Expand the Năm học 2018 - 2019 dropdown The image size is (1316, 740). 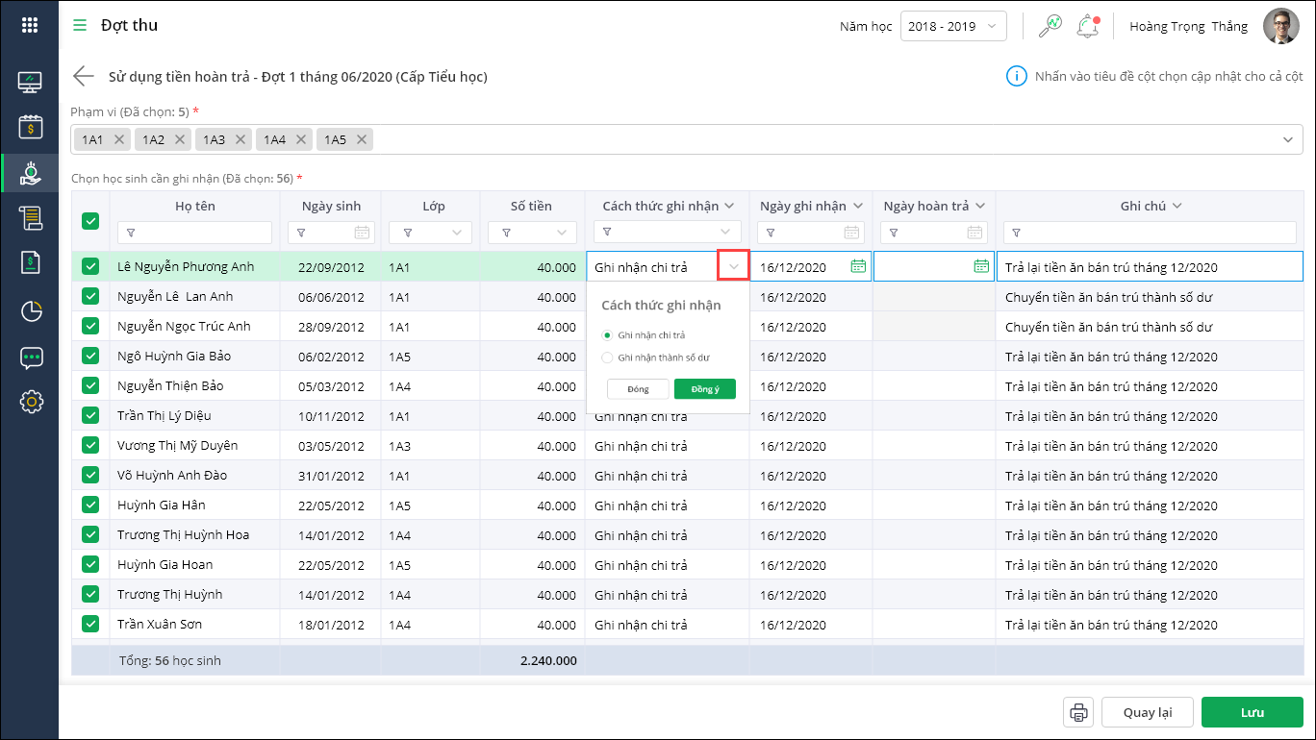953,27
